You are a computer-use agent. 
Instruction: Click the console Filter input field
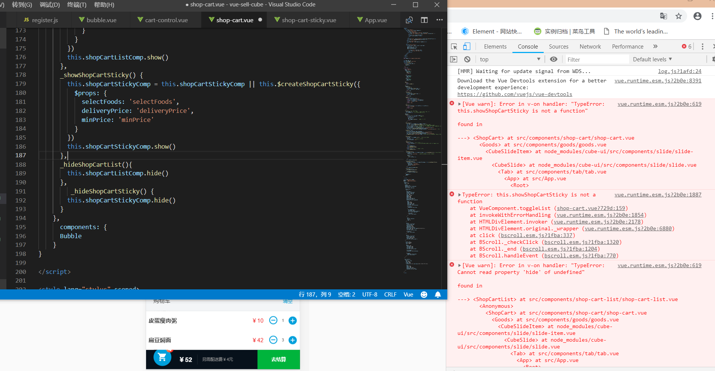(x=596, y=59)
